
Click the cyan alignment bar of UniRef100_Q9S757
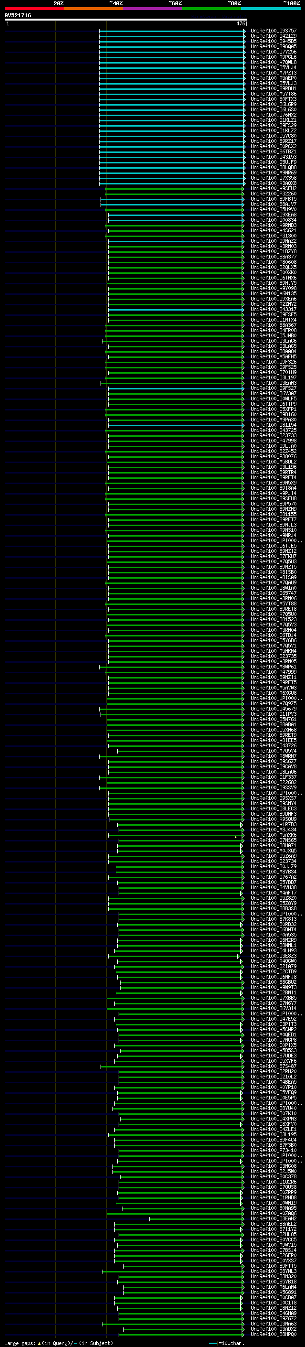(x=172, y=32)
